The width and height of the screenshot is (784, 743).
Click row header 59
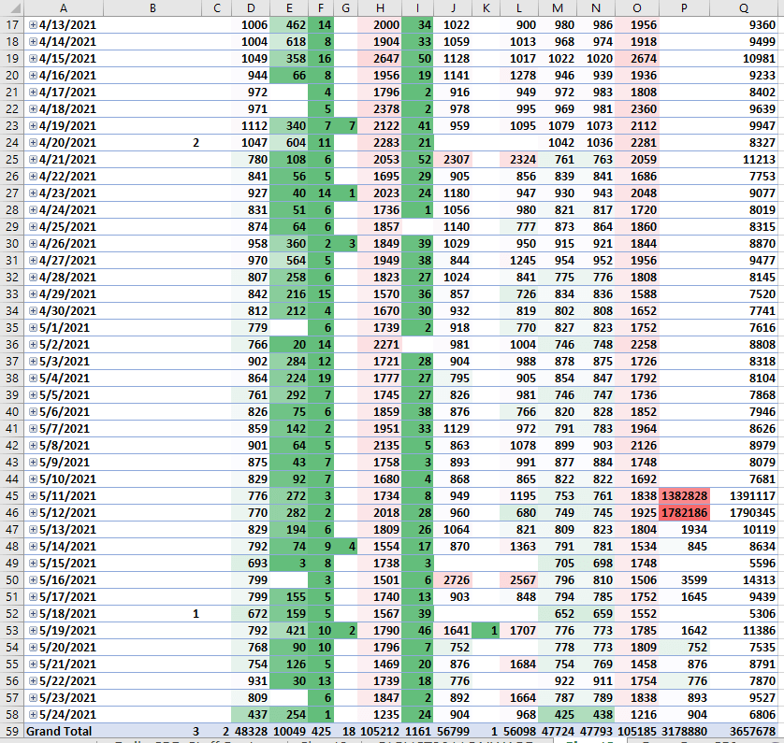pyautogui.click(x=12, y=730)
